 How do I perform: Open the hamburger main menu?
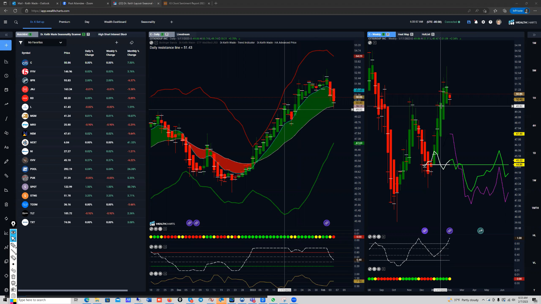pos(5,22)
